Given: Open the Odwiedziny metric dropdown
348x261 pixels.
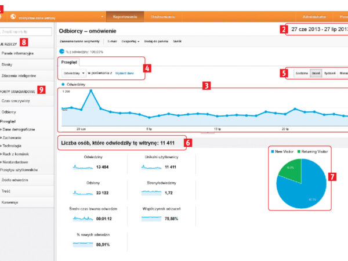Looking at the screenshot, I should (74, 74).
